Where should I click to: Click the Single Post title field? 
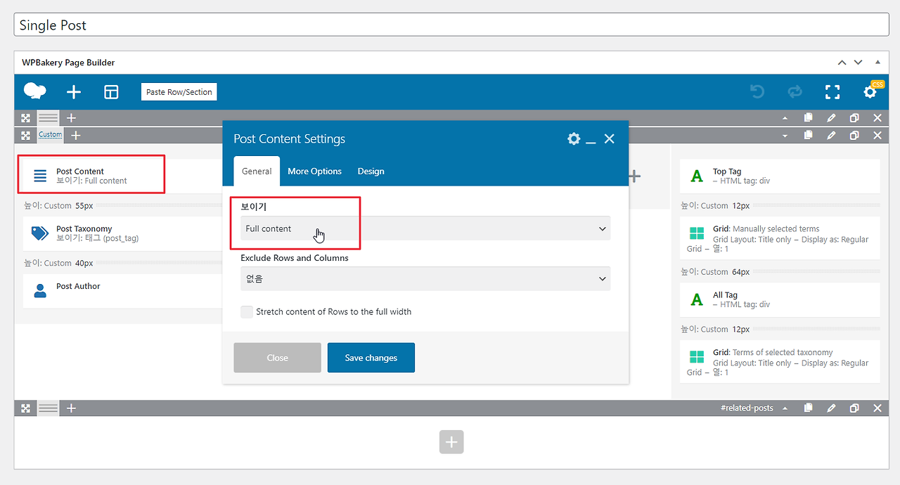pos(451,25)
